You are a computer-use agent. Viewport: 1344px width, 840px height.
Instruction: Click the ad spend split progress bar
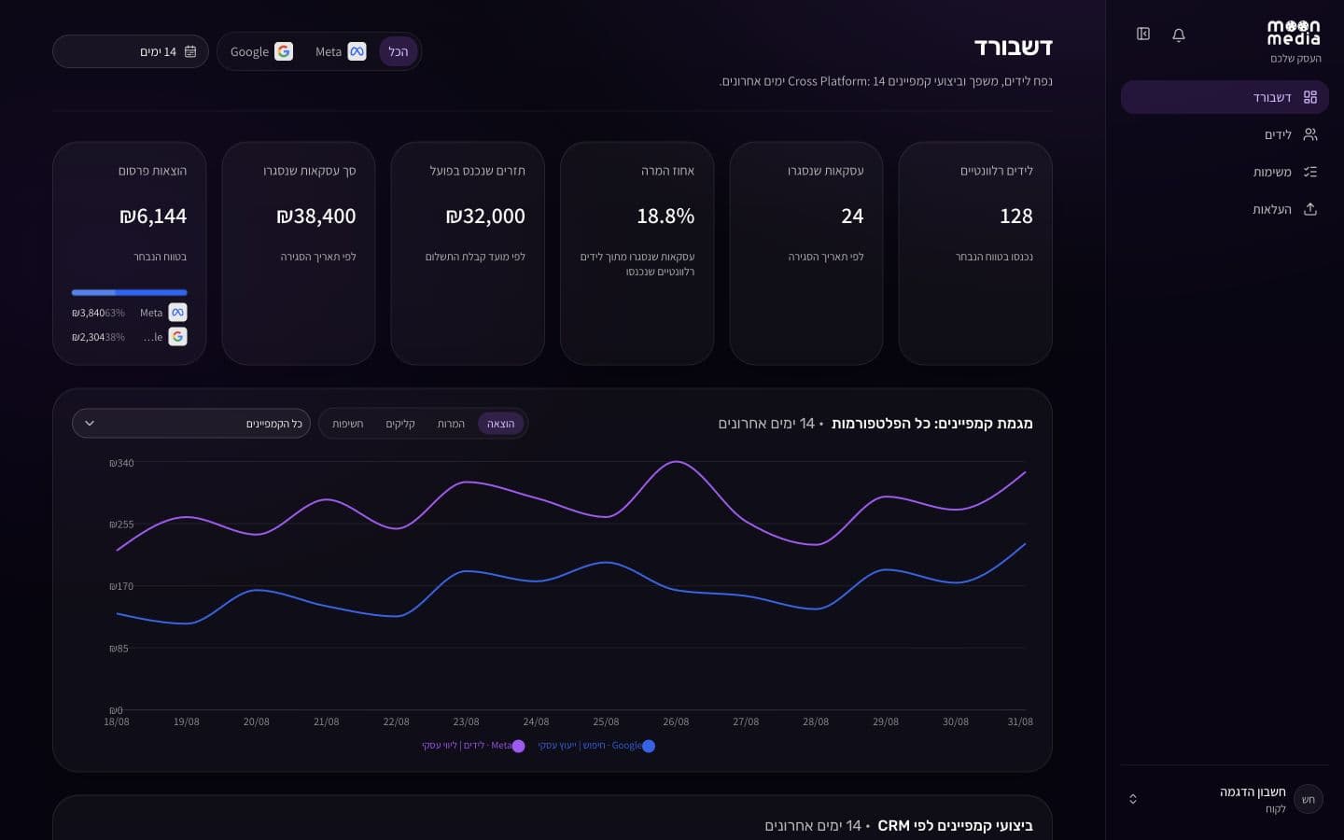(x=130, y=292)
